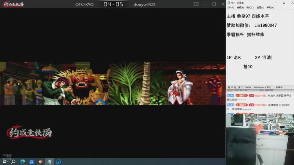Close the game arena window
The image size is (294, 165).
pos(223,4)
